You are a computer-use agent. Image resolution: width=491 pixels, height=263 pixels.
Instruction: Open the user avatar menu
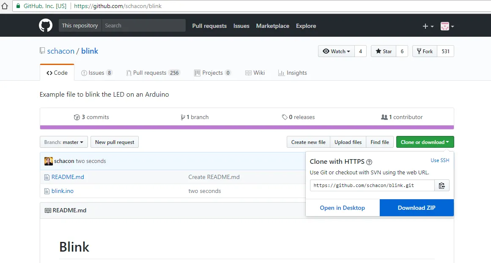(447, 26)
